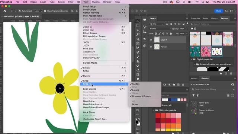
Task: Delete layer with Layers trash icon
Action: click(x=183, y=84)
